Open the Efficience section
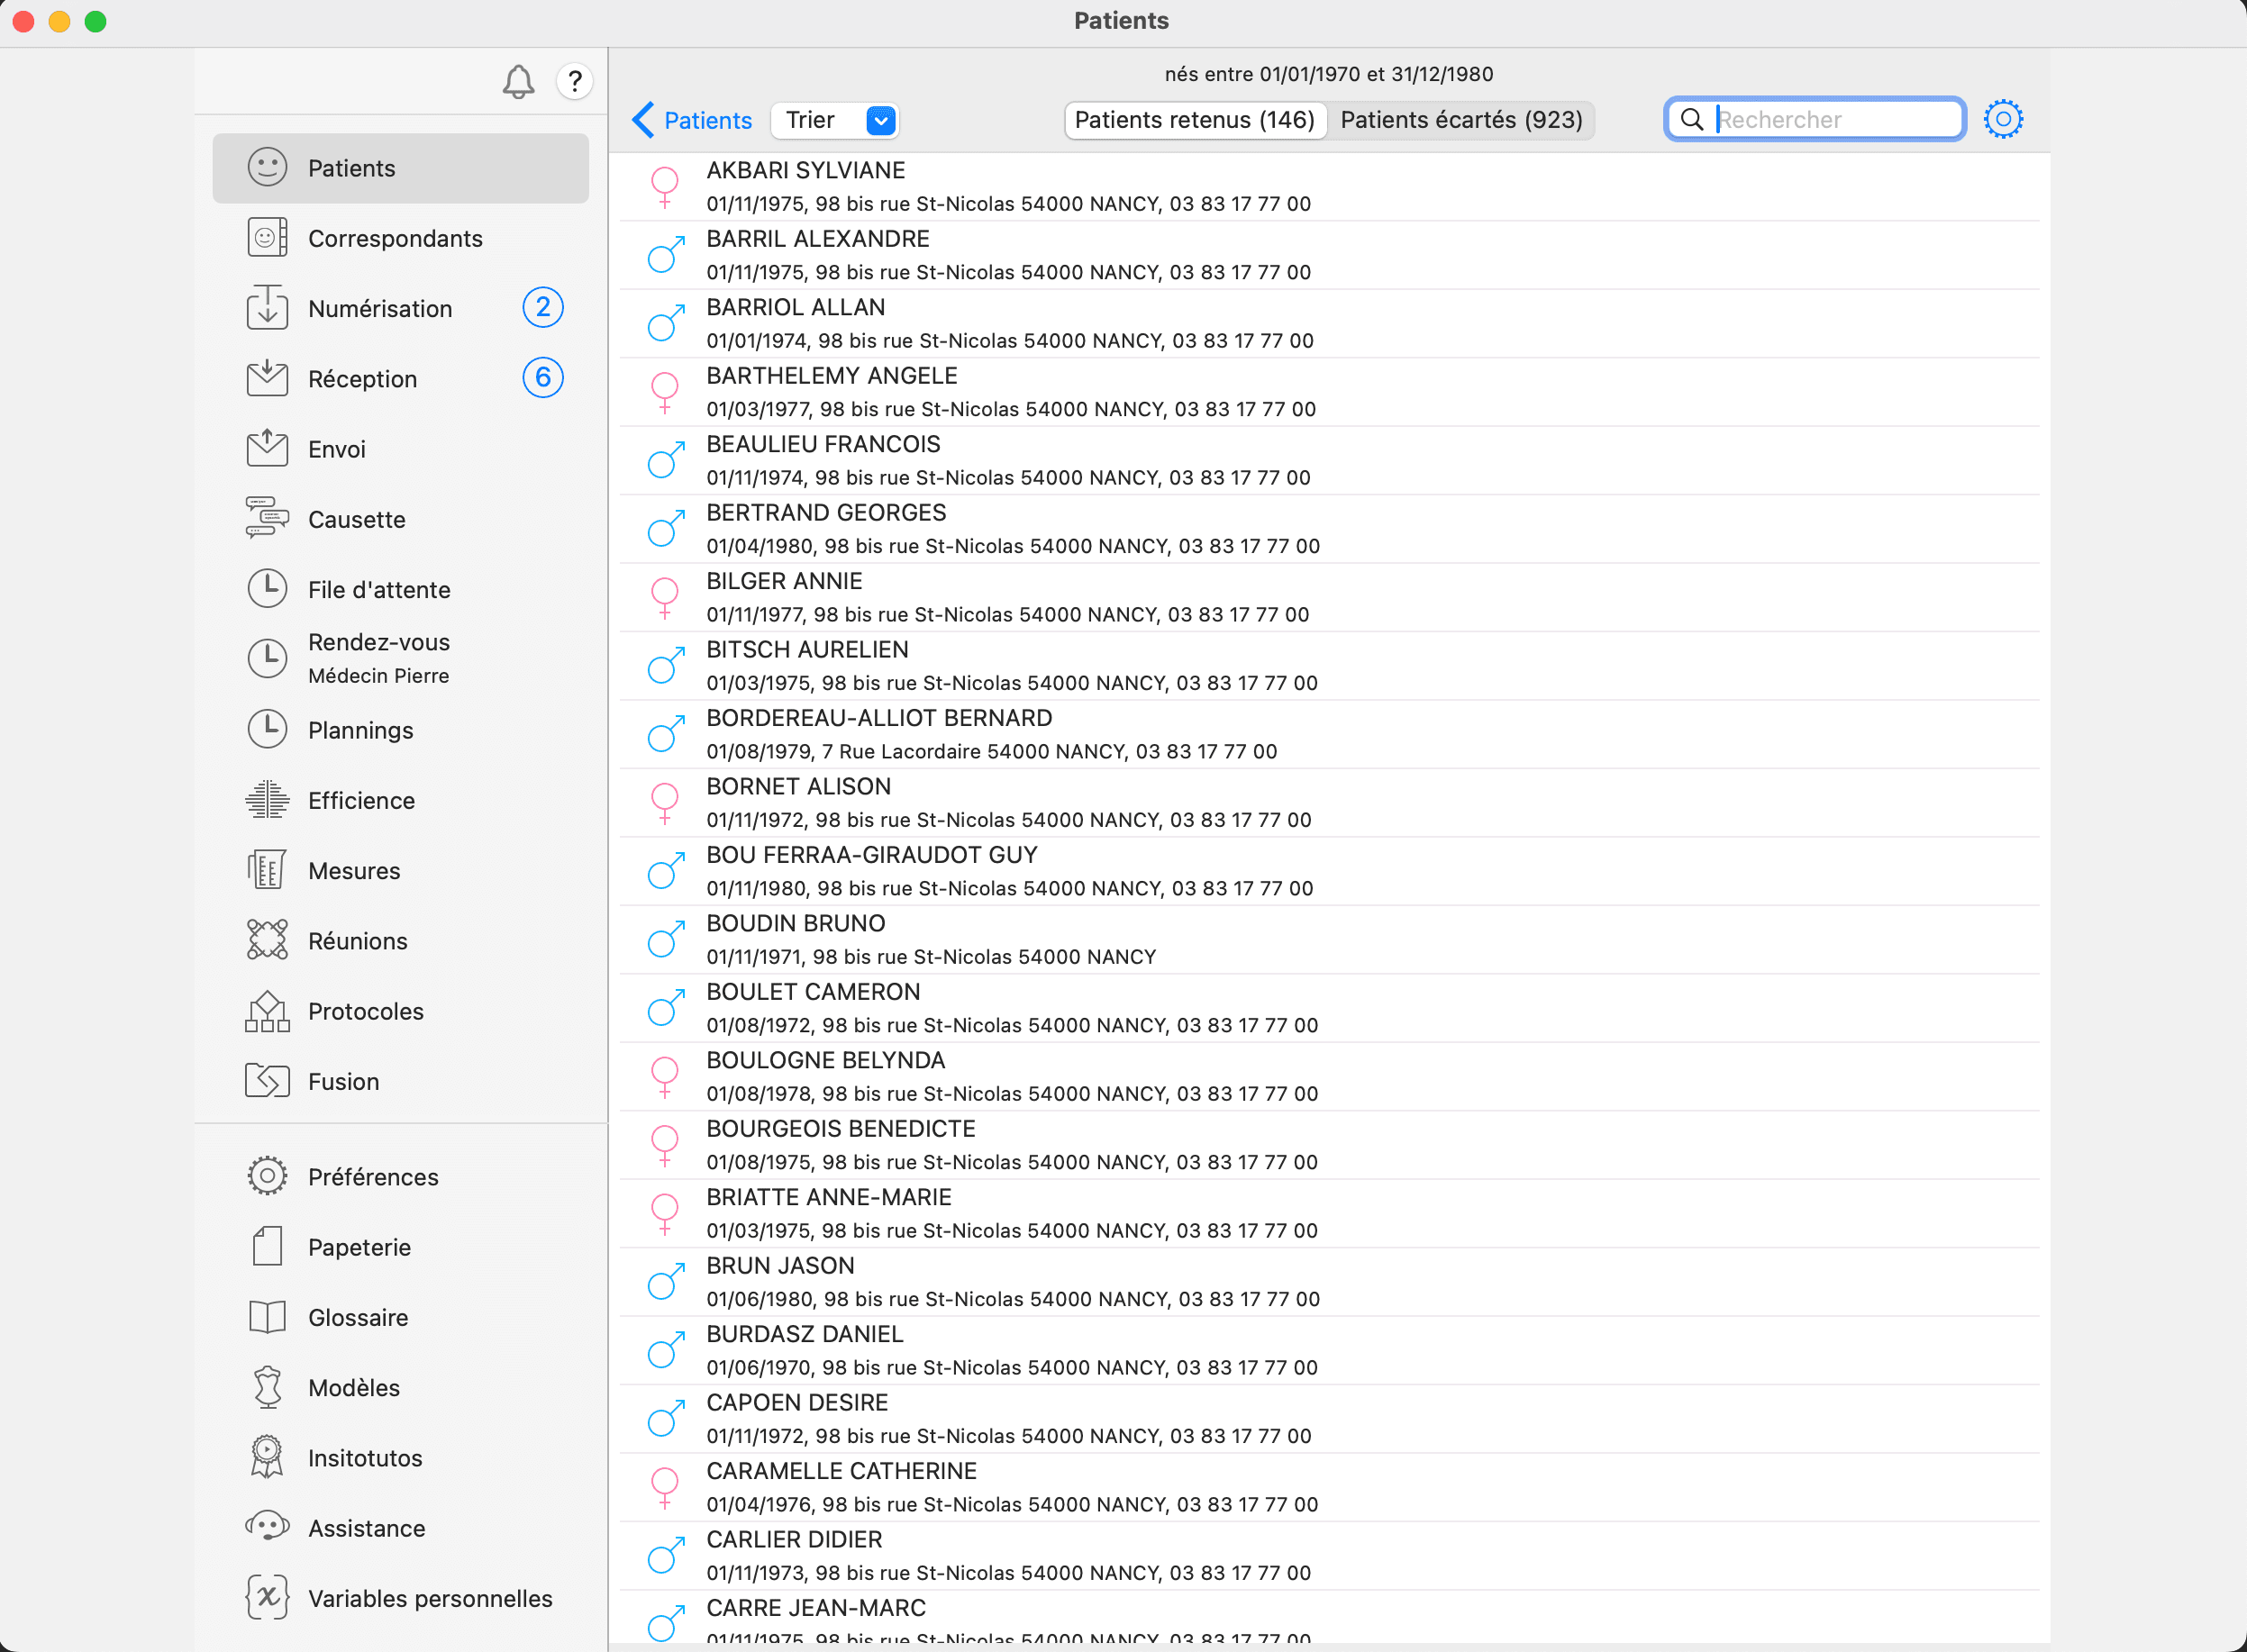This screenshot has height=1652, width=2247. (360, 800)
